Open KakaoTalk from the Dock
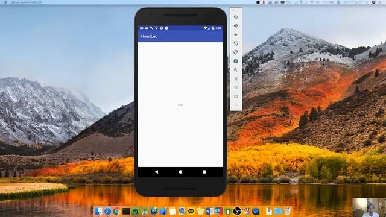Screen dimensions: 386x217 (x=191, y=211)
